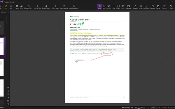Open the Fit Page zoom dropdown
Viewport: 175px width, 109px height.
(154, 108)
